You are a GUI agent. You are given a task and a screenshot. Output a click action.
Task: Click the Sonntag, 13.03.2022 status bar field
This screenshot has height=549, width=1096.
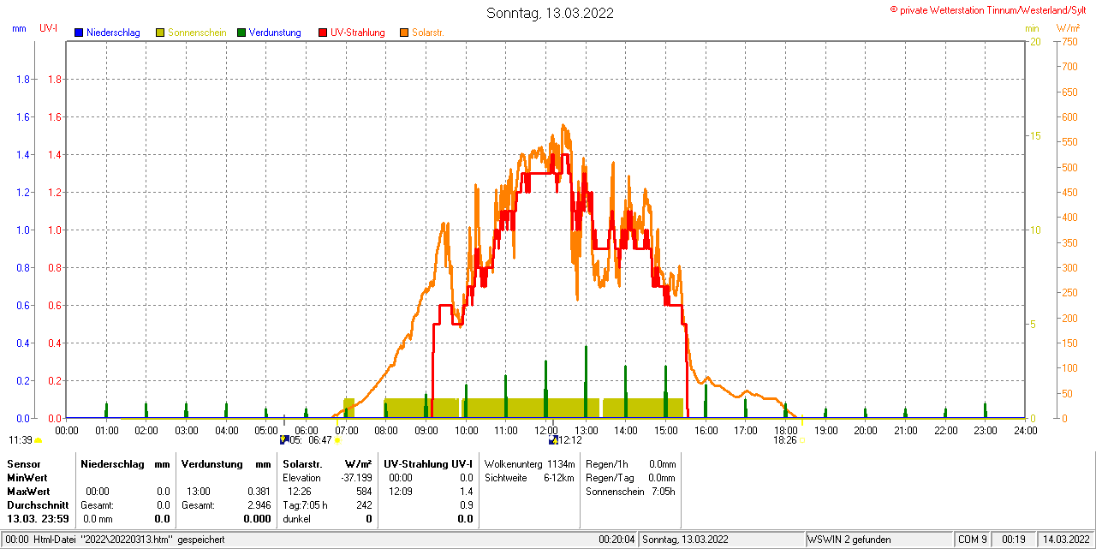pyautogui.click(x=722, y=540)
